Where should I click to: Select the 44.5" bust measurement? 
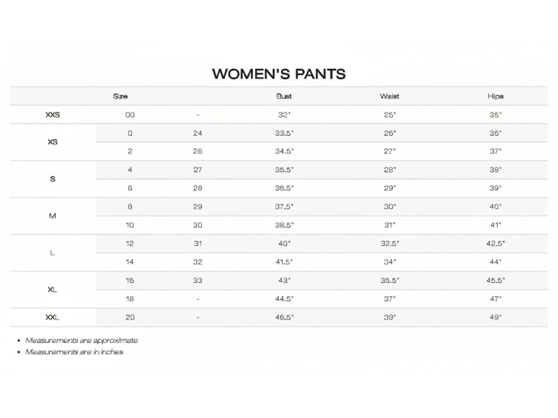coord(284,299)
